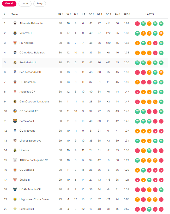Image resolution: width=170 pixels, height=214 pixels.
Task: Click the Barcelona II club crest
Action: (x=15, y=121)
